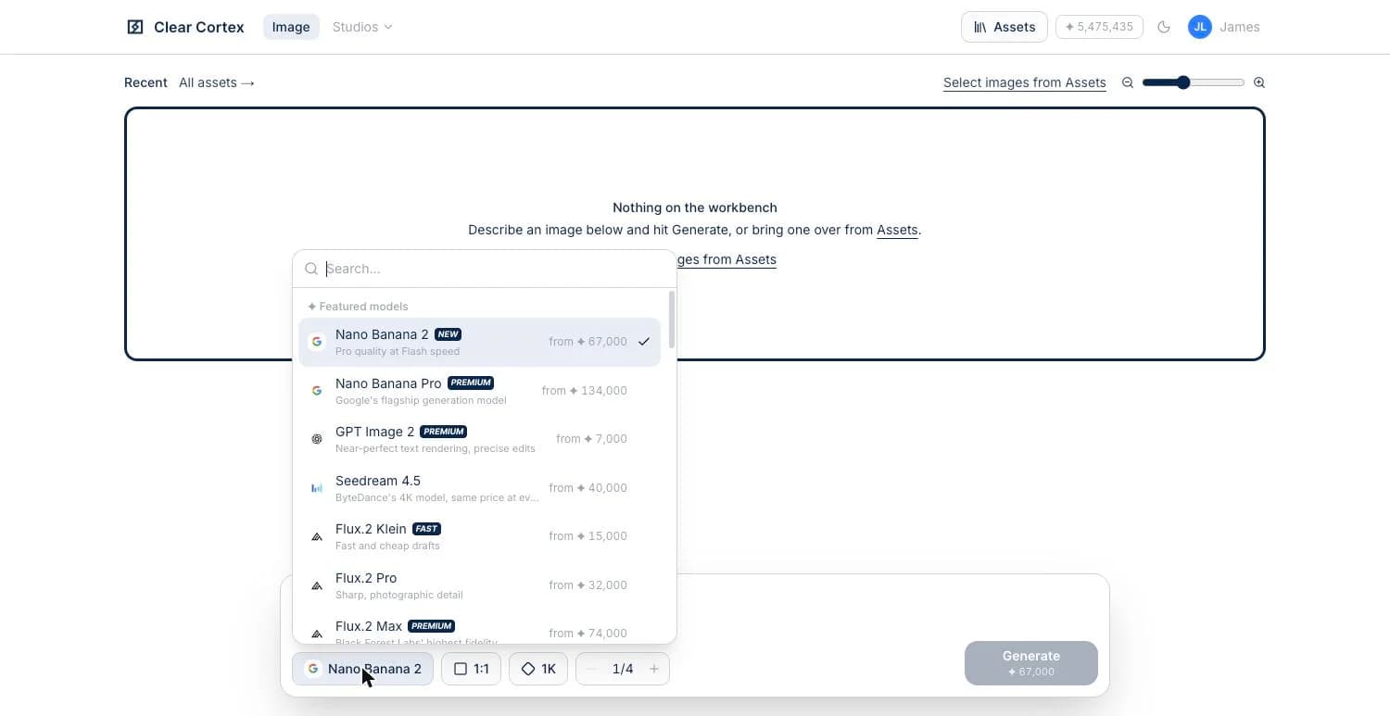Choose Nano Banana Pro model
The image size is (1390, 716).
[479, 391]
